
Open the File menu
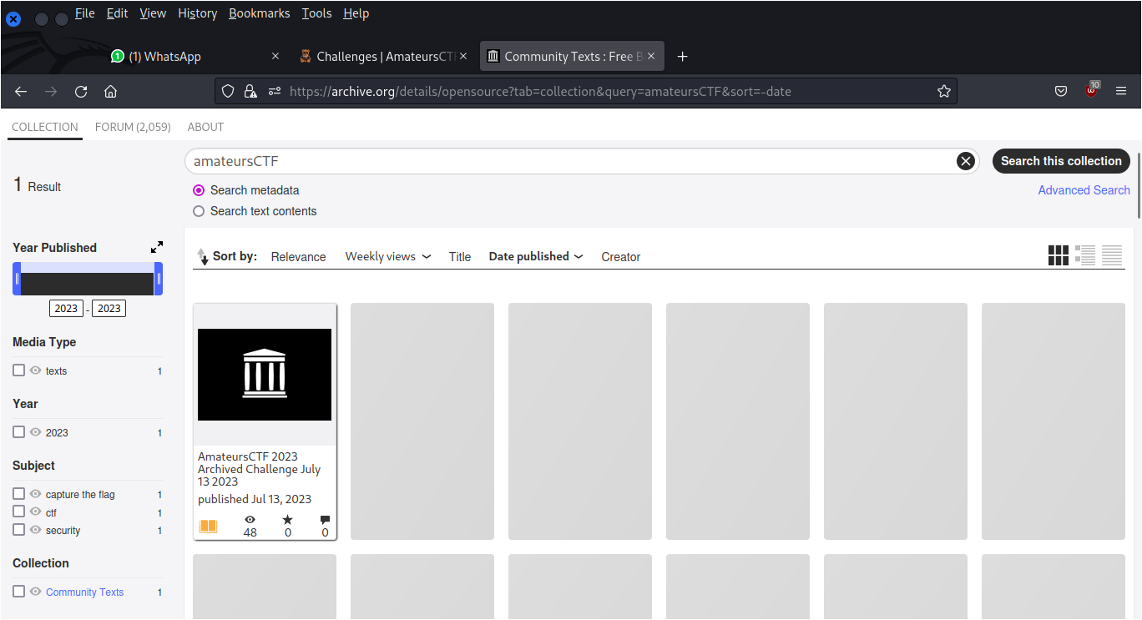coord(85,13)
